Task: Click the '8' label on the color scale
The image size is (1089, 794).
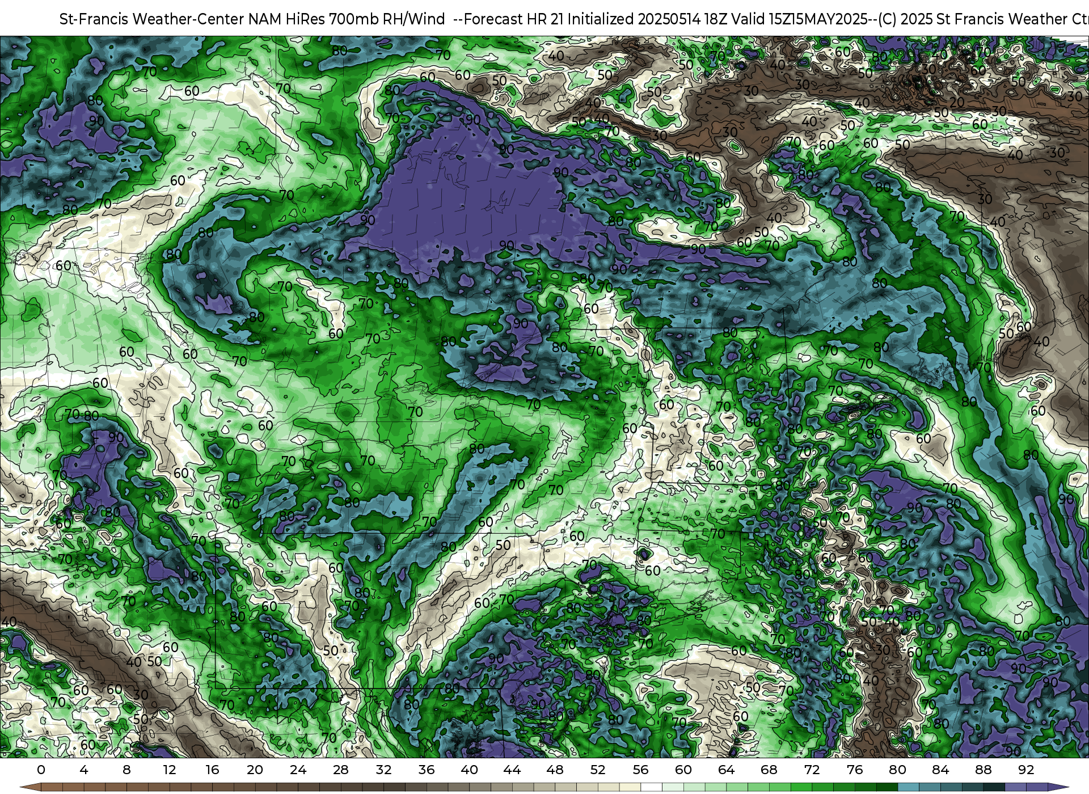Action: (126, 770)
